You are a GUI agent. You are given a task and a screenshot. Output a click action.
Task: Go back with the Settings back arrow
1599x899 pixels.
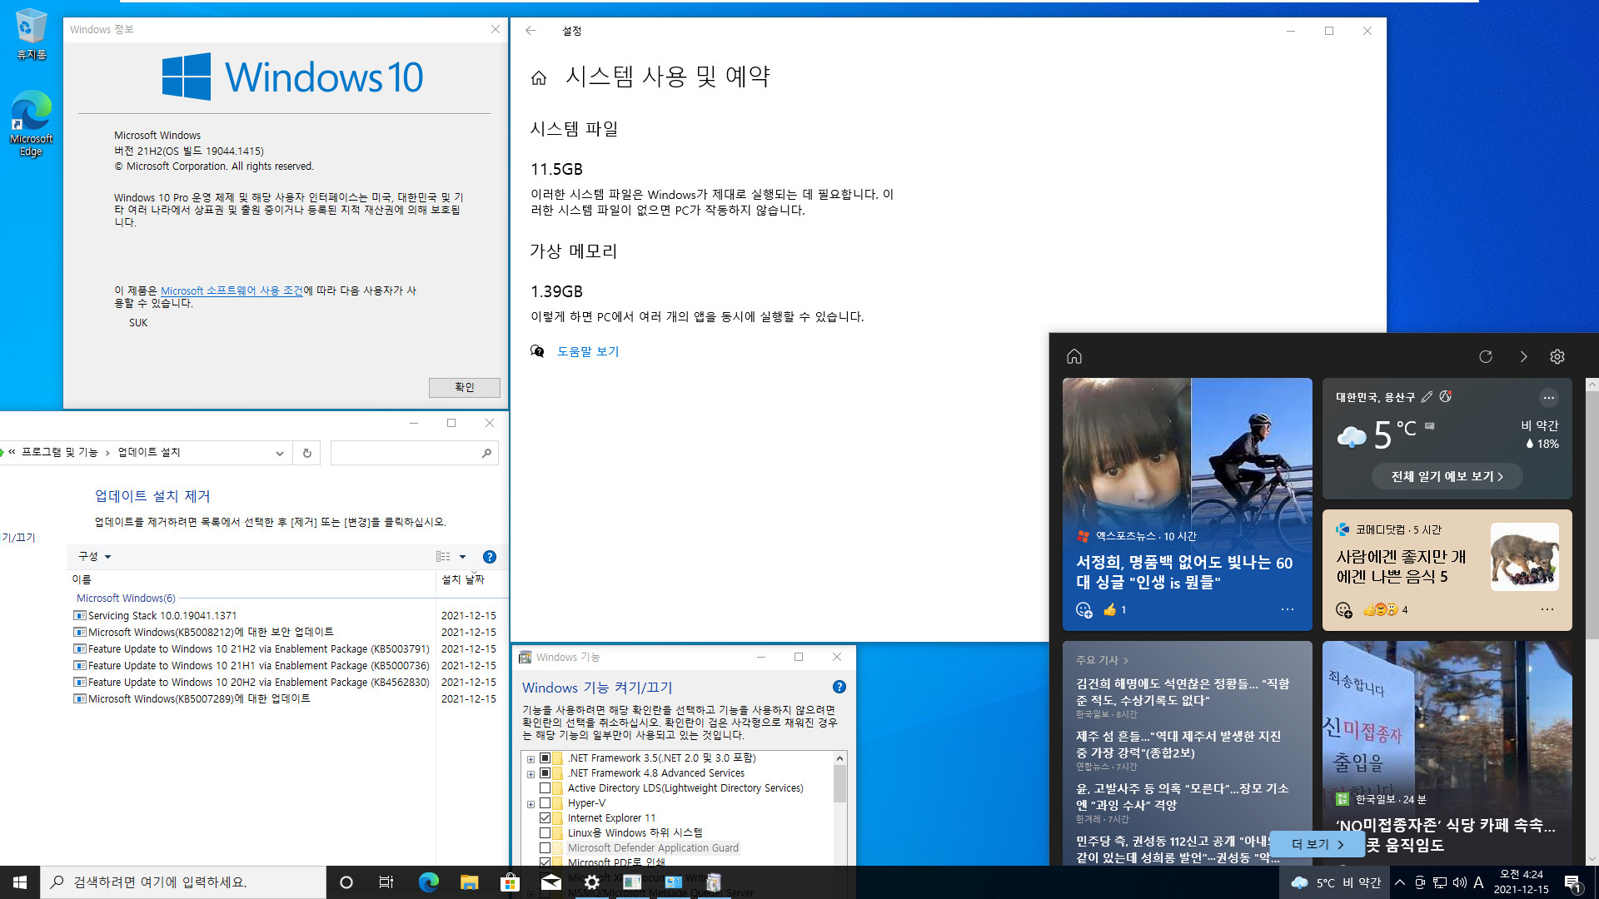[x=531, y=31]
